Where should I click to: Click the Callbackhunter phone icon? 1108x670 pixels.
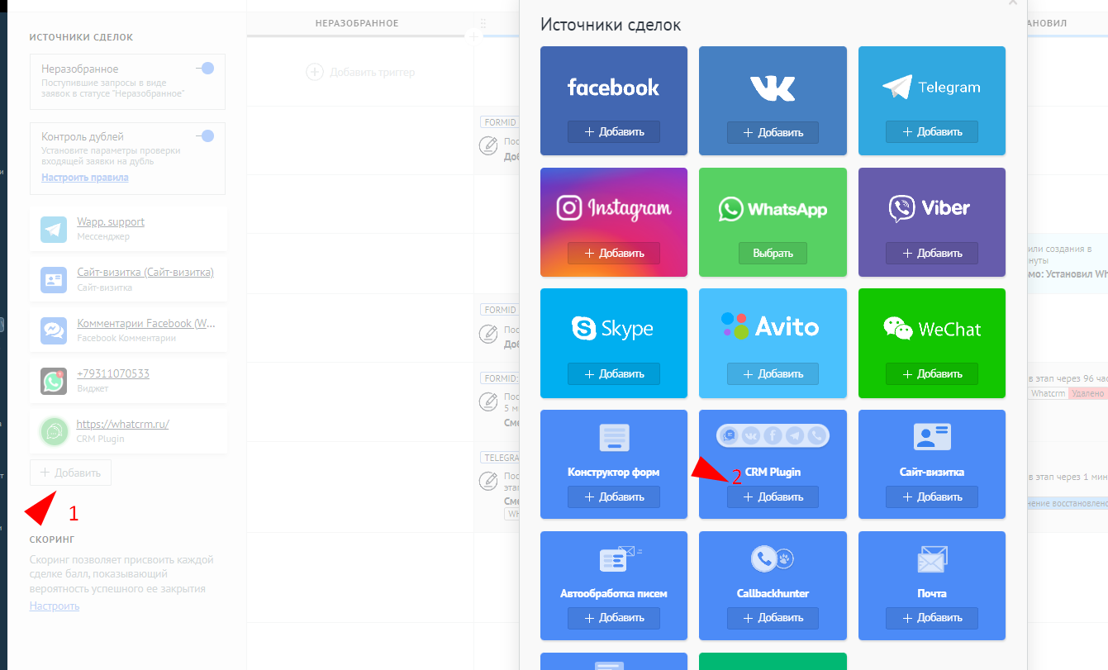(773, 559)
